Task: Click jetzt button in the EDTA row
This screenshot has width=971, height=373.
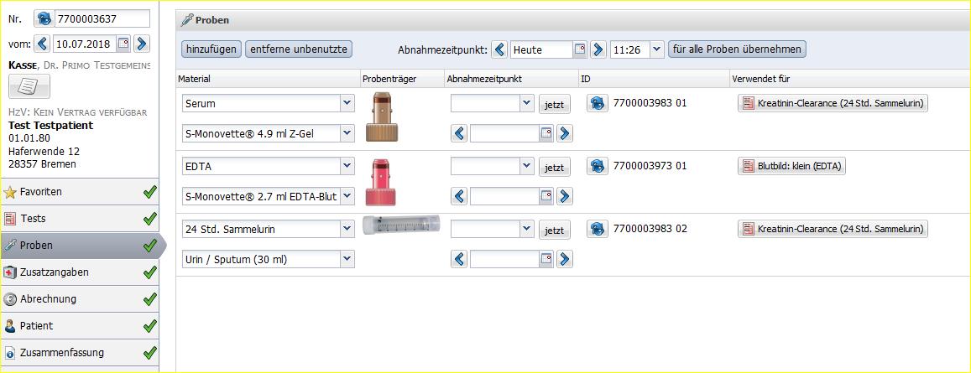Action: [x=554, y=168]
